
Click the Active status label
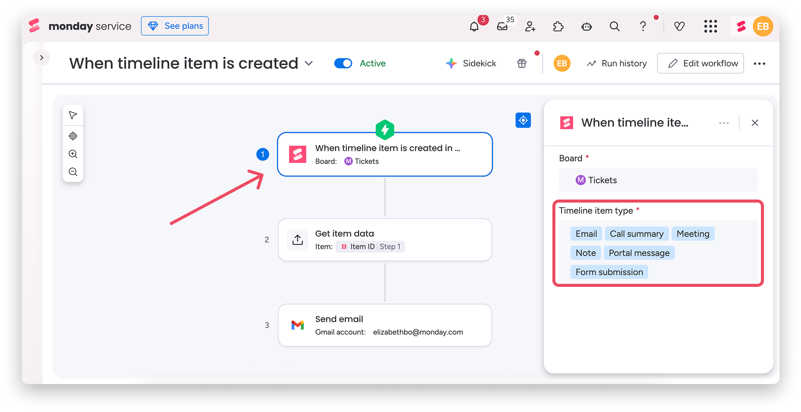click(373, 64)
